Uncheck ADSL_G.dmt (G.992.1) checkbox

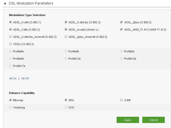[x=10, y=22]
